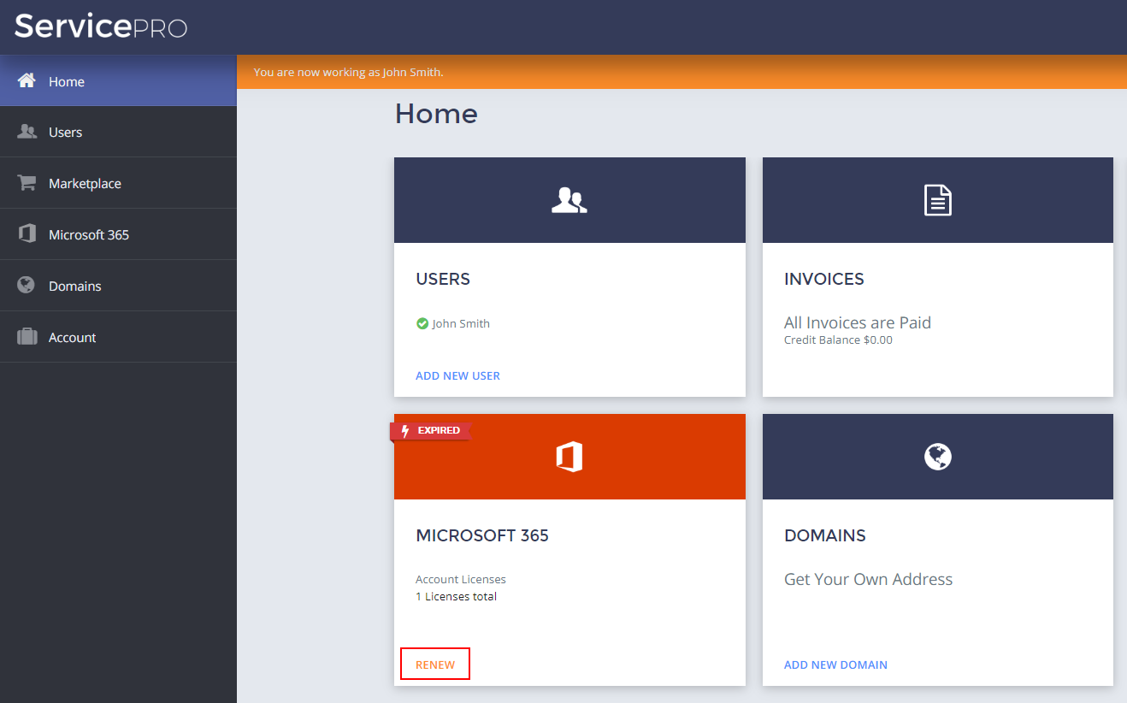
Task: Click the ServicePRO logo
Action: click(101, 27)
